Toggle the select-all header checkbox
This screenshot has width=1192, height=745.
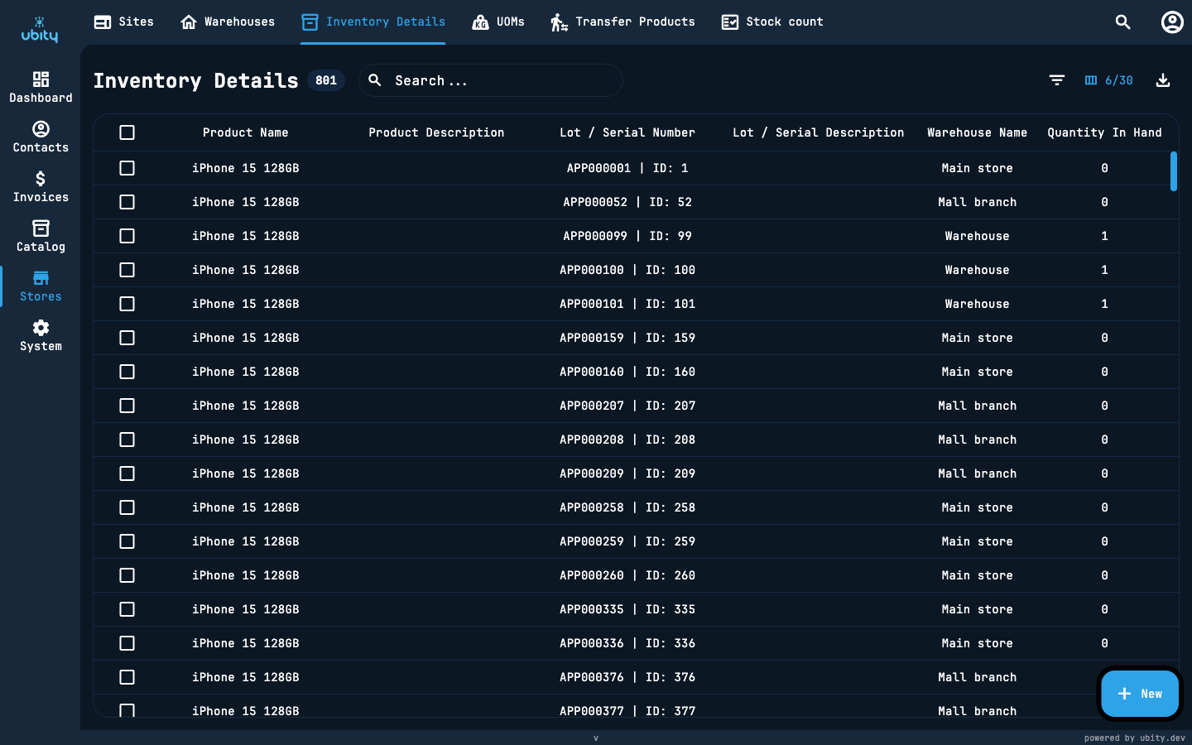[127, 132]
